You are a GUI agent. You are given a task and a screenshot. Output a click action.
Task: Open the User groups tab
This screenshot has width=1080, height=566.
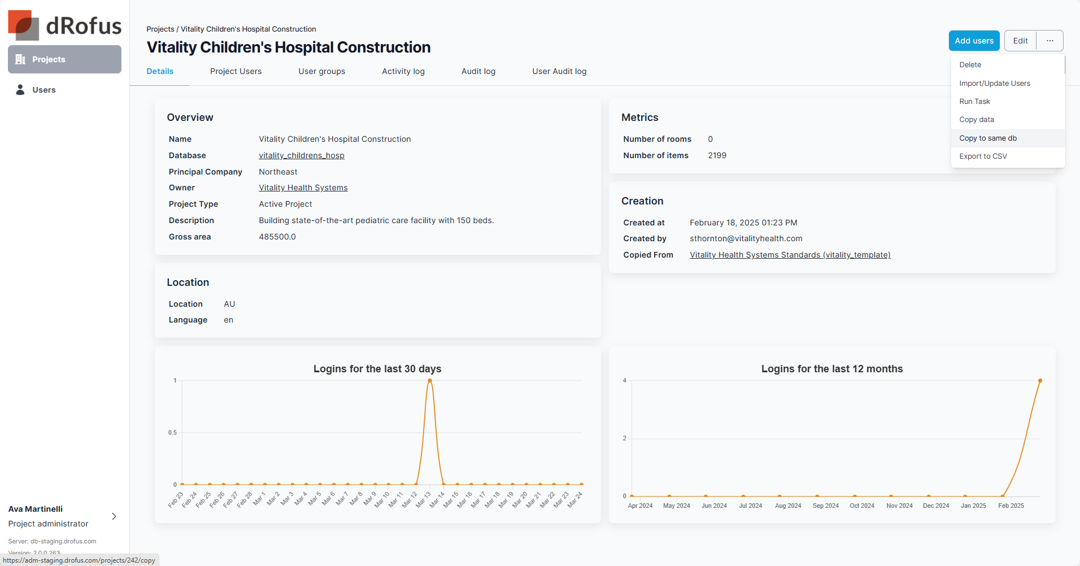[321, 71]
